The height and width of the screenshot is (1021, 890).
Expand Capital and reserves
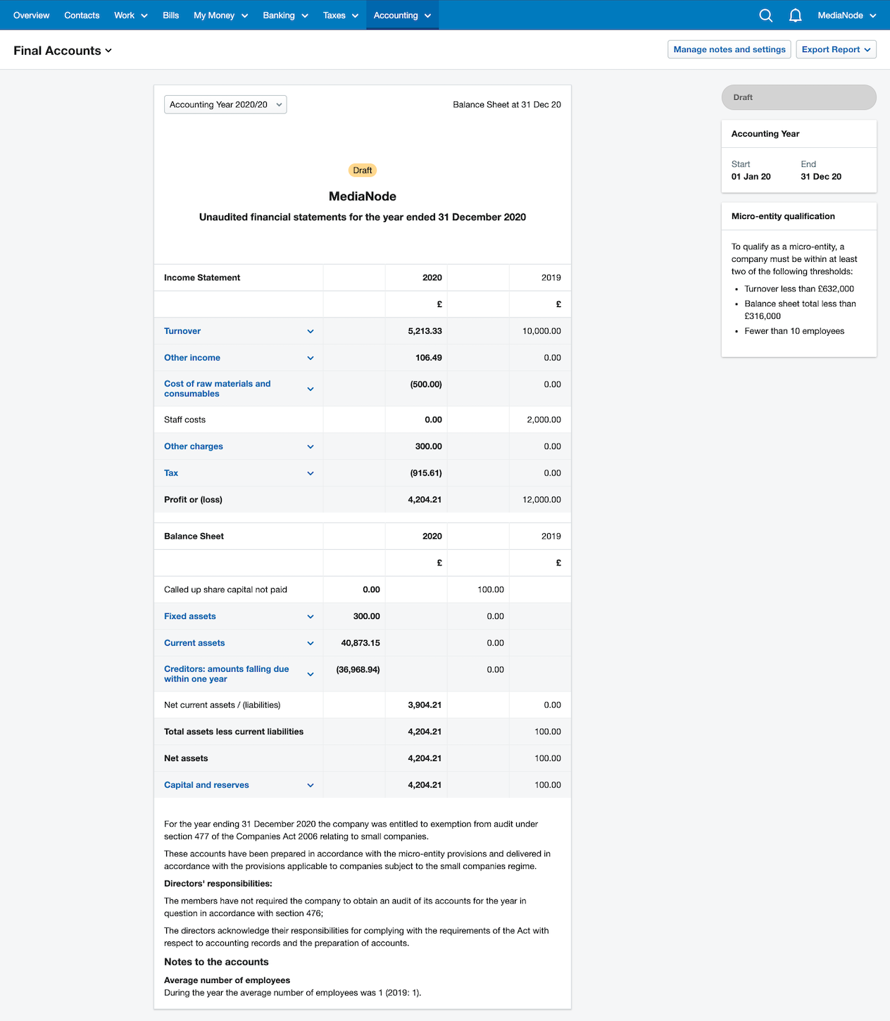[x=310, y=784]
